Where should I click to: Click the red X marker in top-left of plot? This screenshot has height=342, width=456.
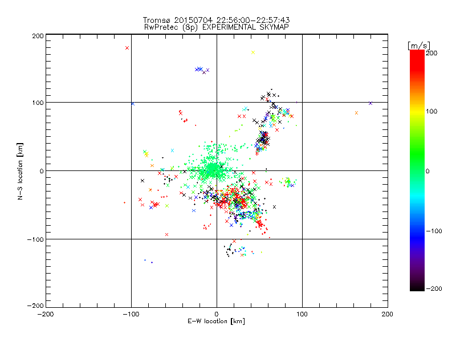click(127, 48)
